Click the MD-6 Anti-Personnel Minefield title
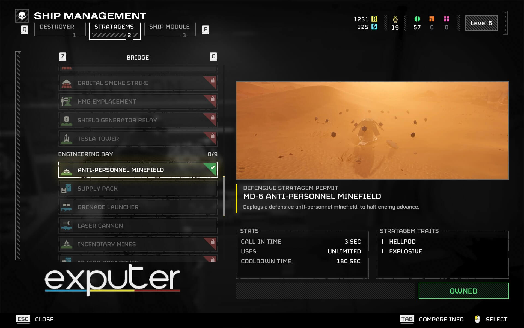 tap(312, 197)
